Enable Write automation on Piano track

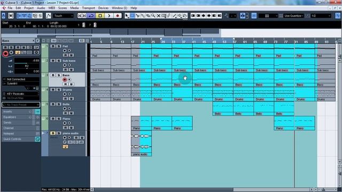coord(71,127)
